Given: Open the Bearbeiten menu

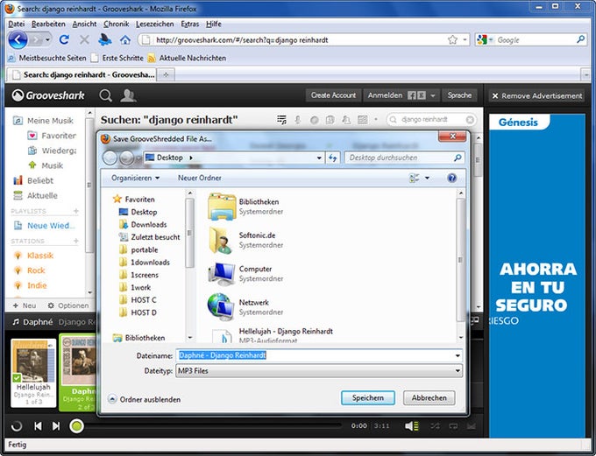Looking at the screenshot, I should (x=48, y=24).
